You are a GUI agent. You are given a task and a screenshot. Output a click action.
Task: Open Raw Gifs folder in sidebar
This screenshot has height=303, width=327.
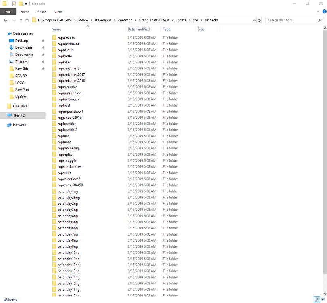coord(22,69)
